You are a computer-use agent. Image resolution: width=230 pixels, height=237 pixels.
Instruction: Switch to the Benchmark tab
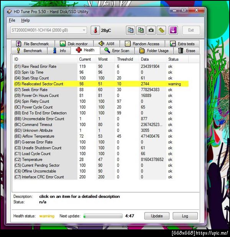pos(29,51)
